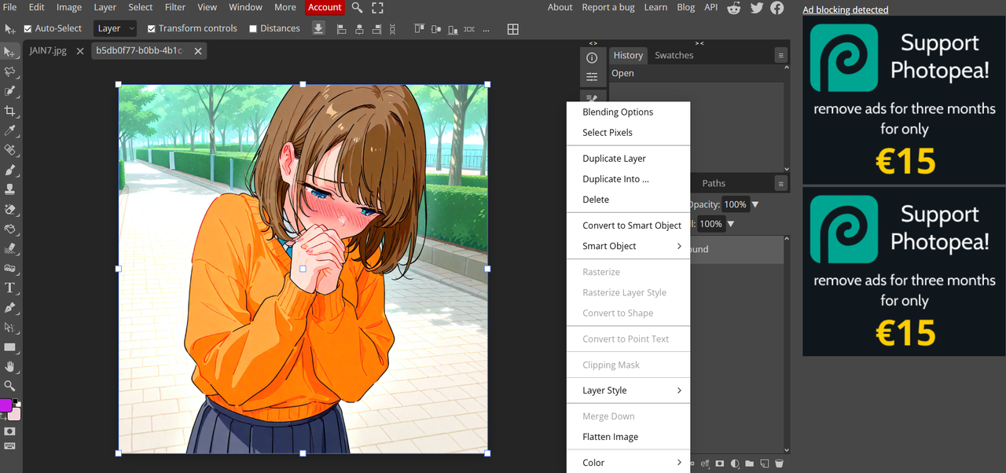This screenshot has width=1006, height=473.
Task: Select the Clone stamp tool
Action: point(10,189)
